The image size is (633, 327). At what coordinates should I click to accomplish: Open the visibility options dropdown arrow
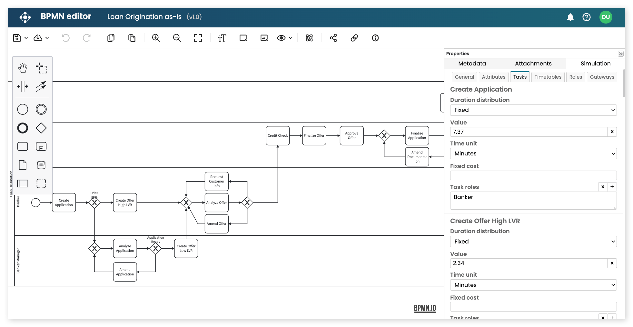pos(291,38)
